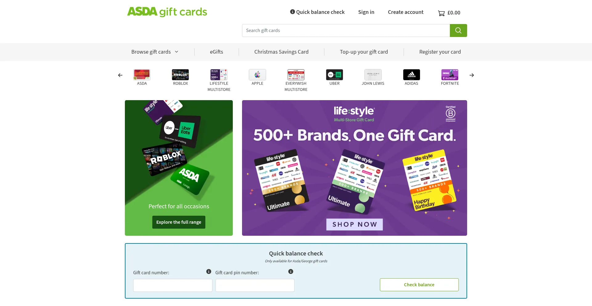
Task: Open Christmas Savings Card menu item
Action: click(x=282, y=52)
